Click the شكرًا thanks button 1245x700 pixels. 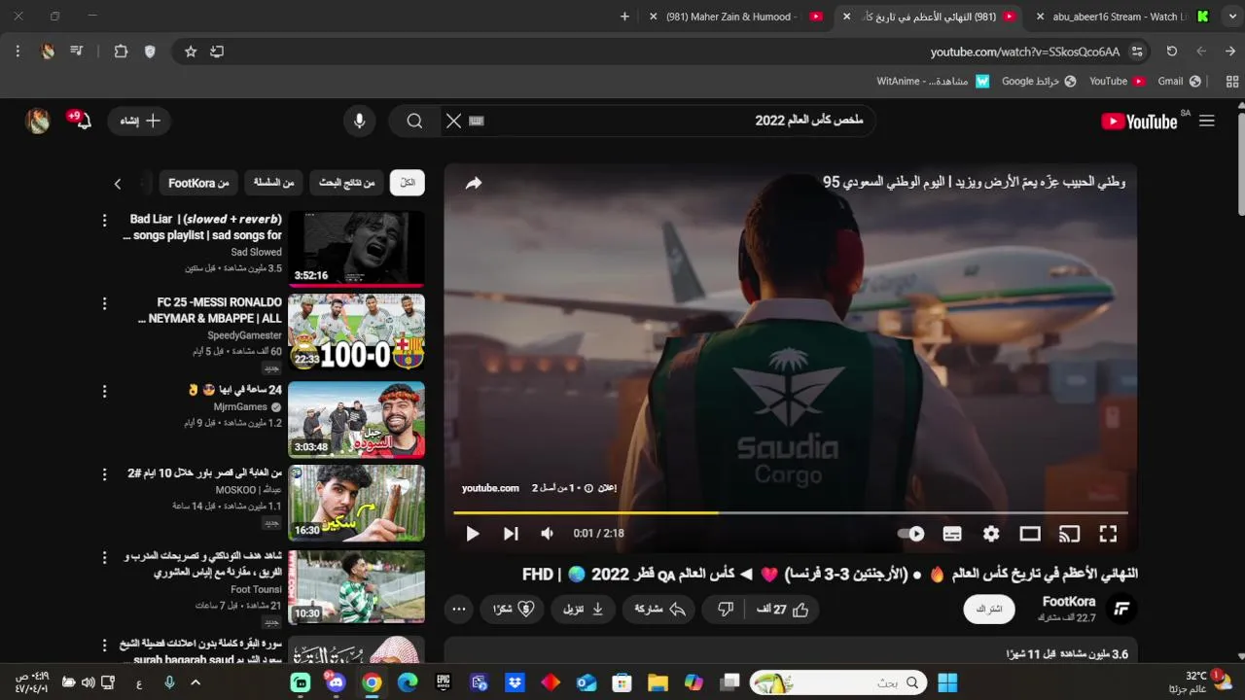coord(514,610)
